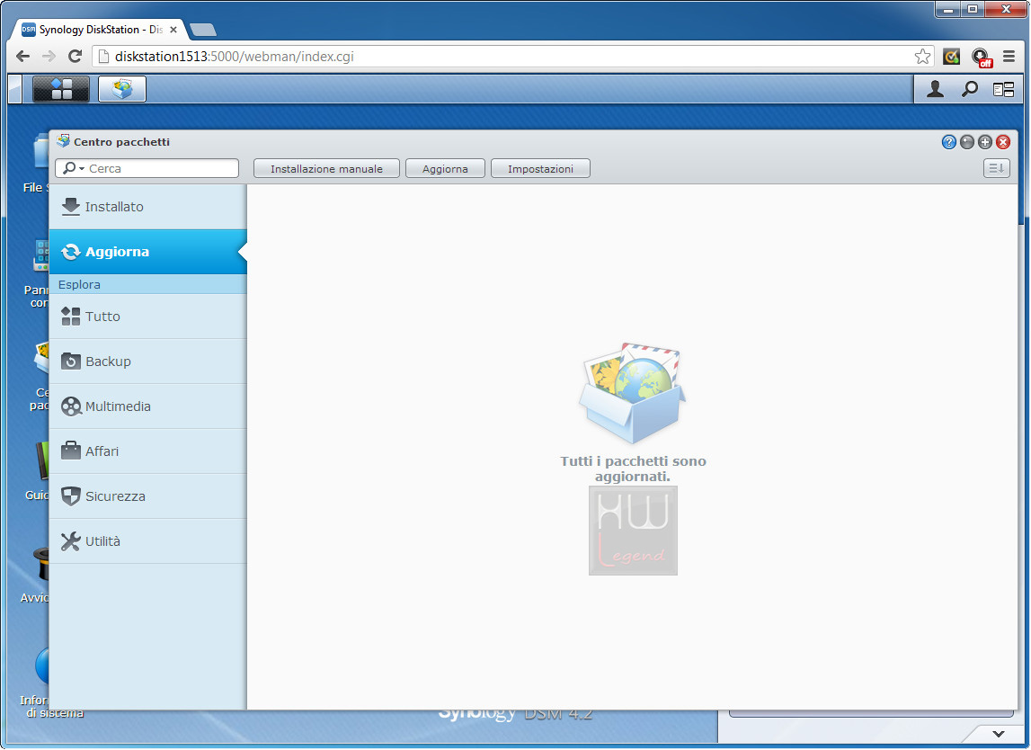Open the Chrome hamburger menu
This screenshot has width=1031, height=750.
pyautogui.click(x=1009, y=57)
